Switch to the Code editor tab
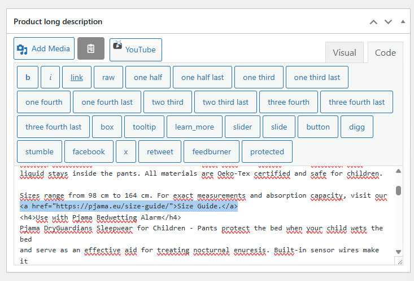Screen dimensions: 414x281 385,53
